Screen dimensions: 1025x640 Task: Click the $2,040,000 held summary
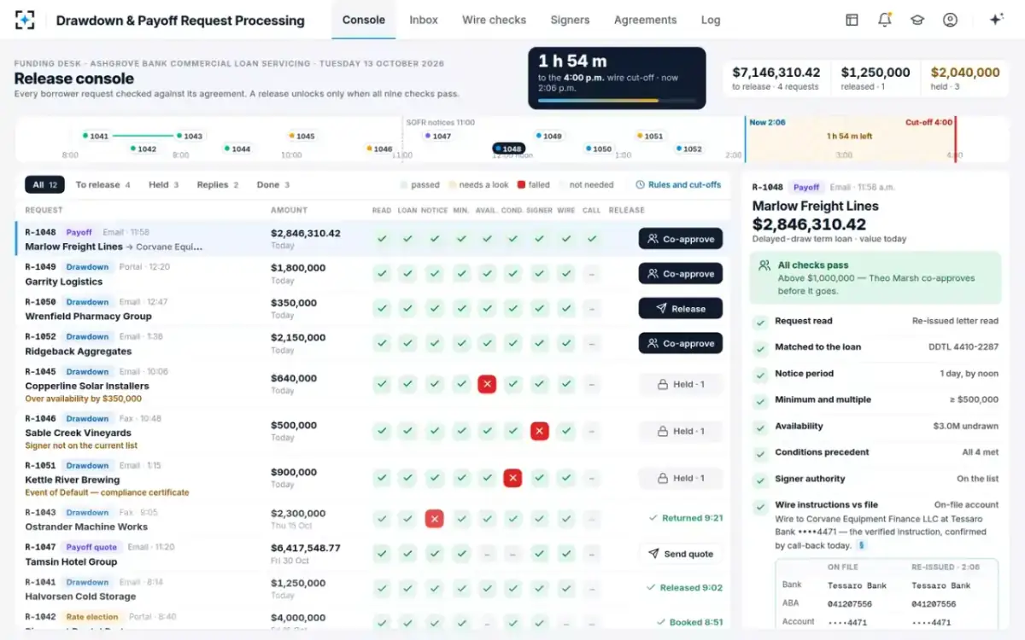(x=964, y=78)
